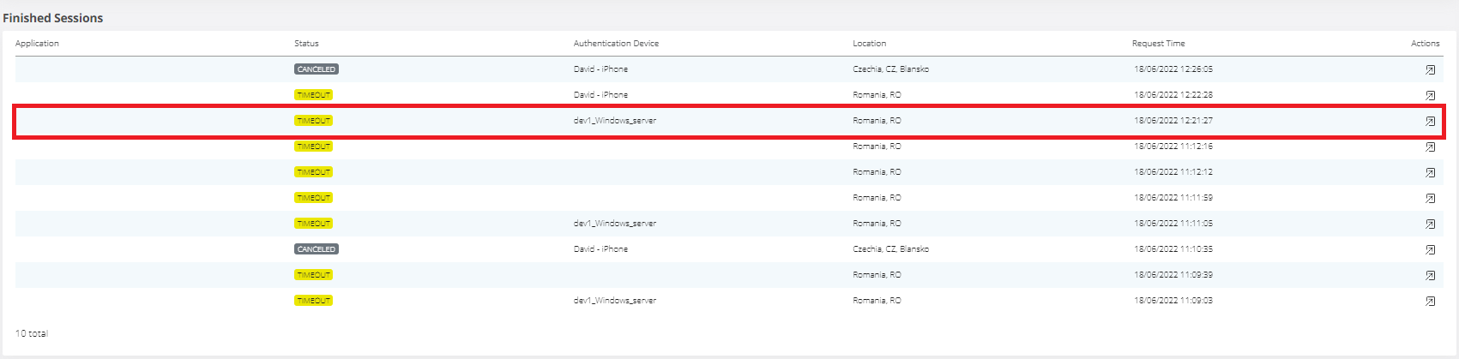The width and height of the screenshot is (1459, 359).
Task: Open details for the 12:26:05 canceled session
Action: click(x=1430, y=69)
